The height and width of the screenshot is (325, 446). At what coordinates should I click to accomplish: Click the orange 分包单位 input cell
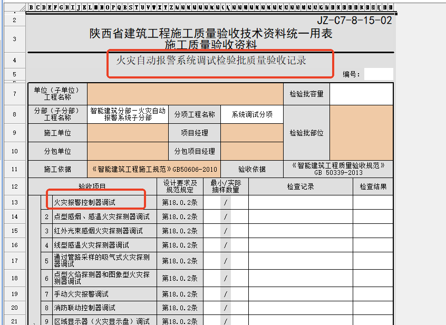[127, 151]
